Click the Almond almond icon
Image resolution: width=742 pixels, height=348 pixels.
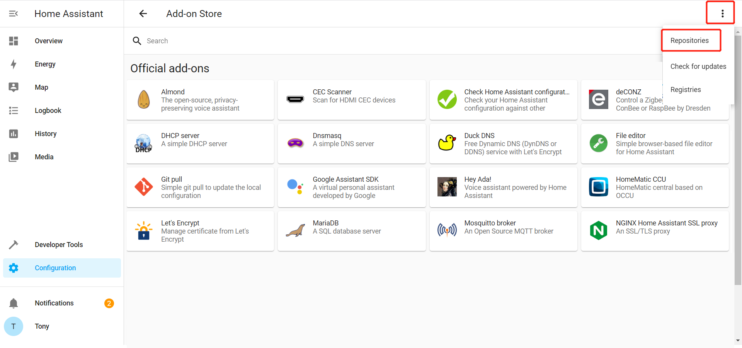144,100
